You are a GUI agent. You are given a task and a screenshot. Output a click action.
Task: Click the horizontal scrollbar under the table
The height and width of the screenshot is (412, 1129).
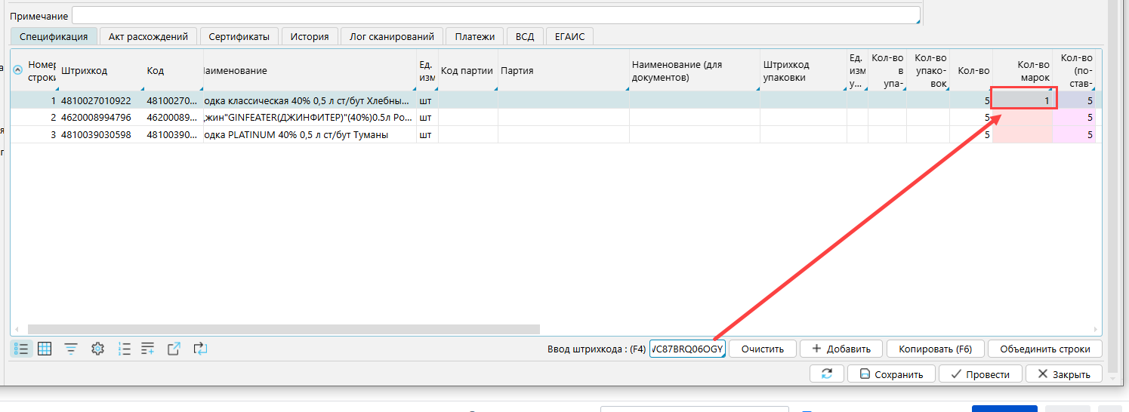click(x=283, y=330)
